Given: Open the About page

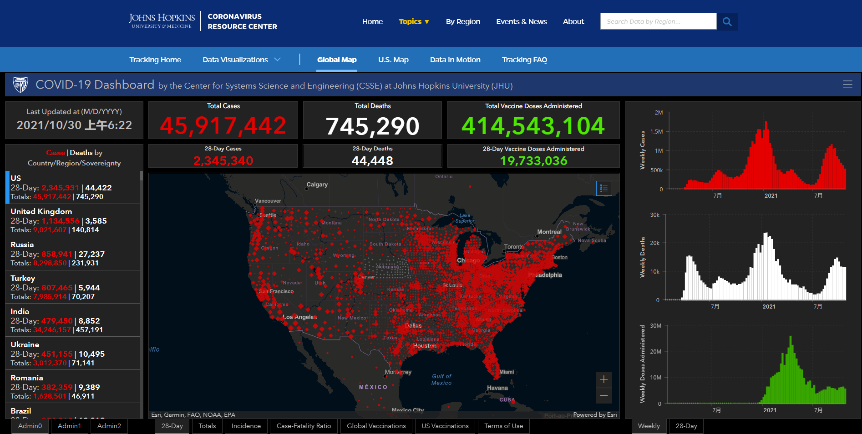Looking at the screenshot, I should [x=573, y=21].
